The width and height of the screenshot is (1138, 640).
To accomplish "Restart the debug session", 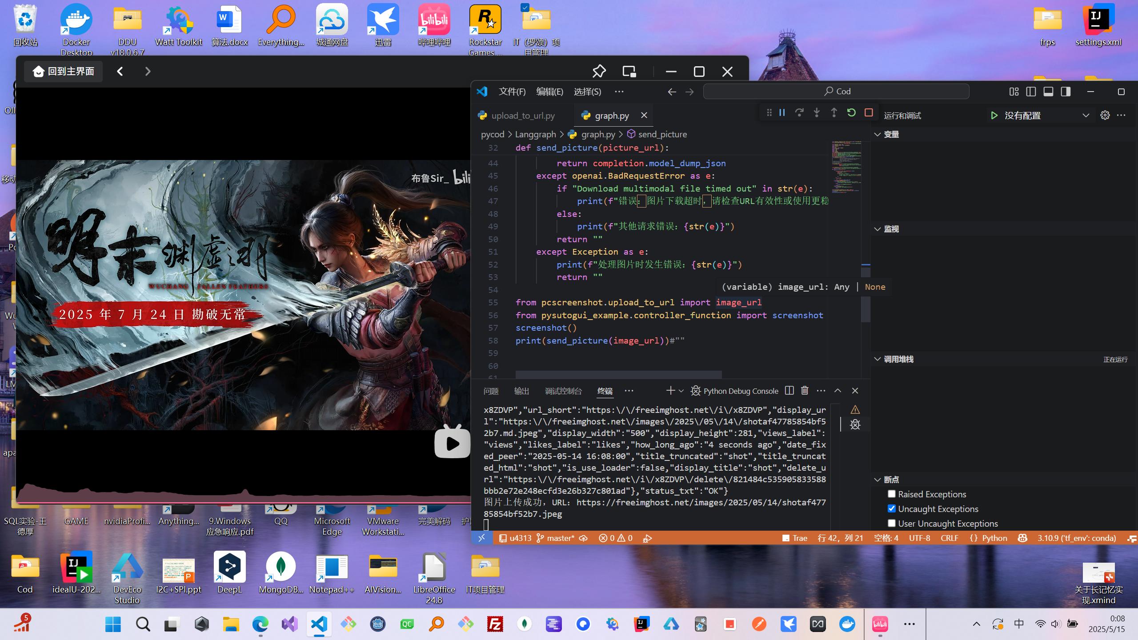I will (851, 113).
